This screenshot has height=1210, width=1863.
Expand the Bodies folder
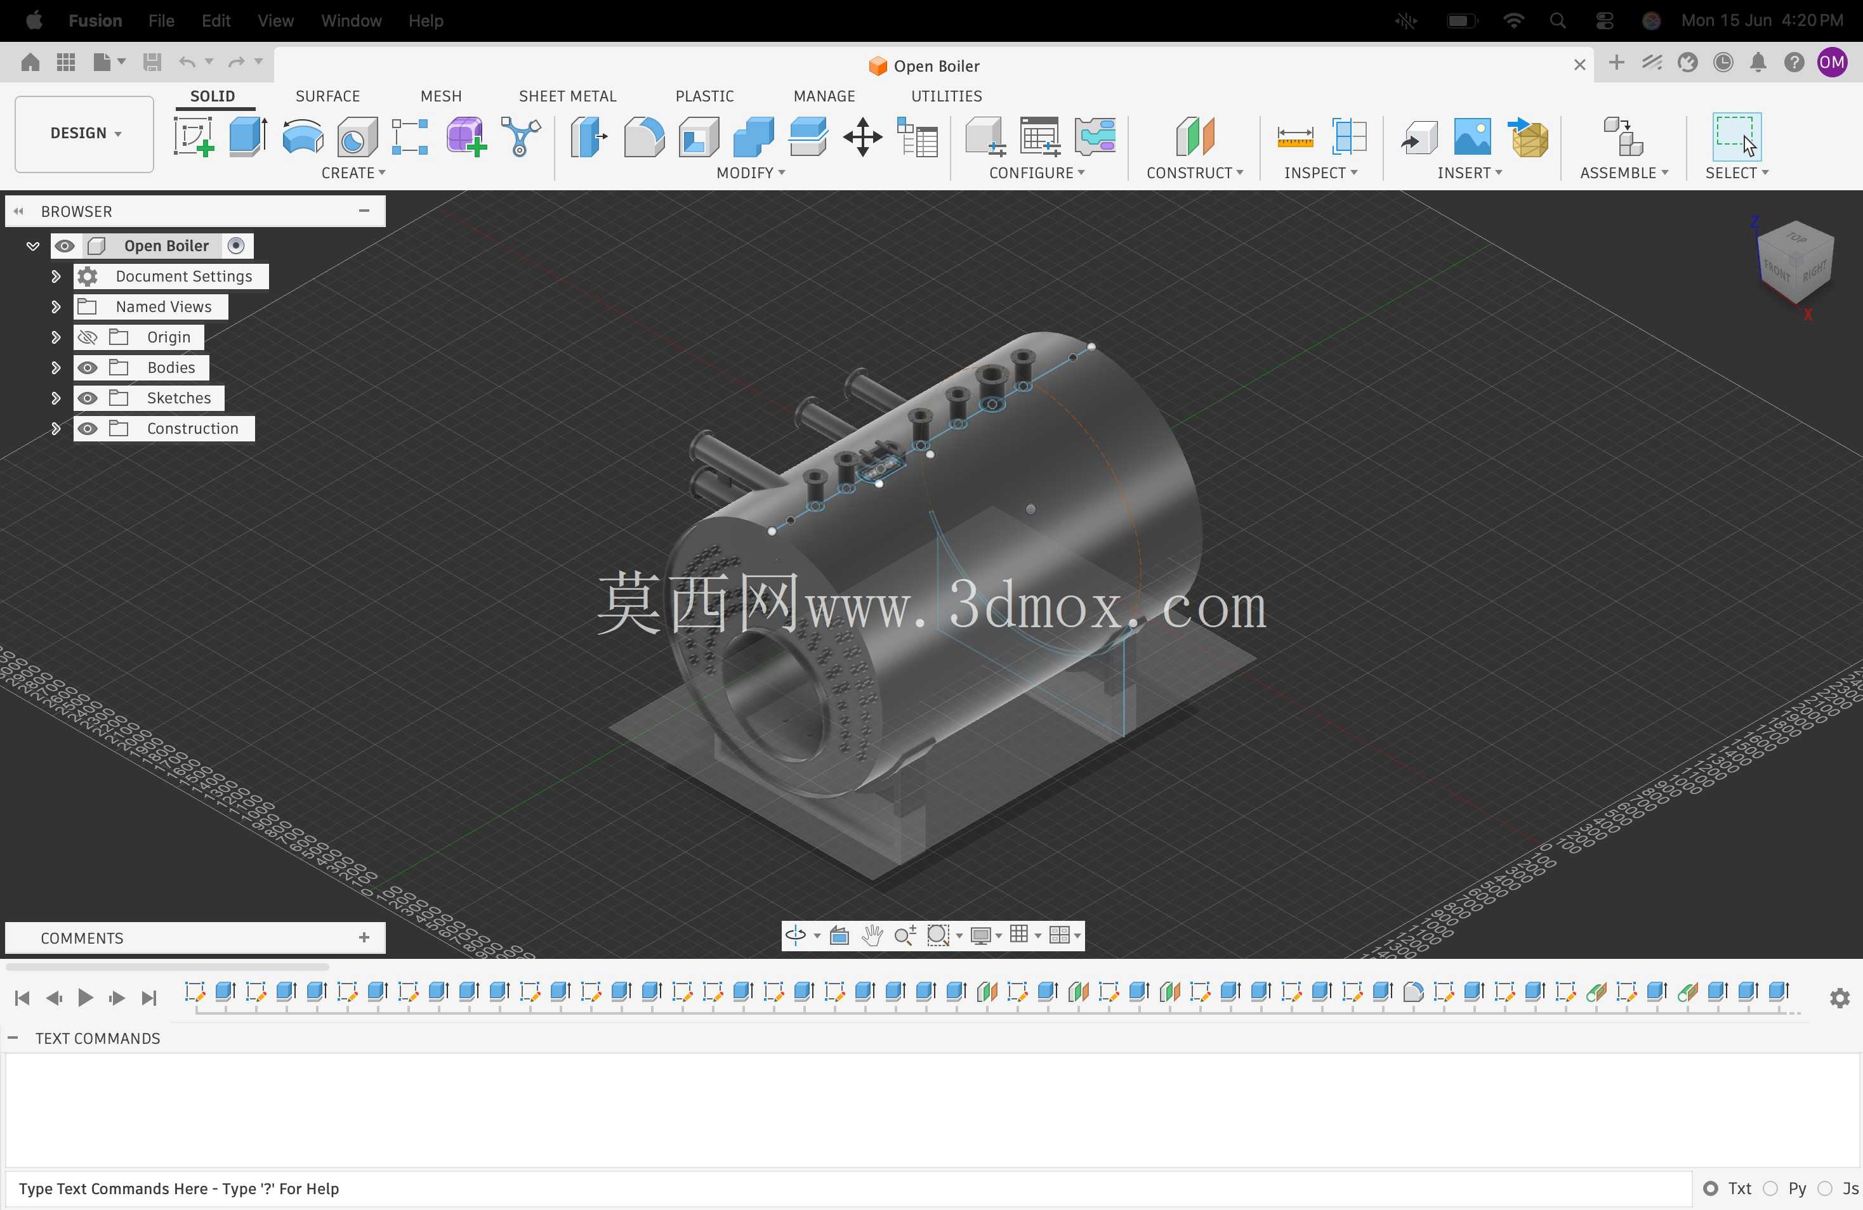[56, 368]
